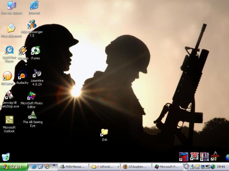Viewport: 229px width, 171px height.
Task: Open the QuickTime Player shortcut
Action: point(9,51)
